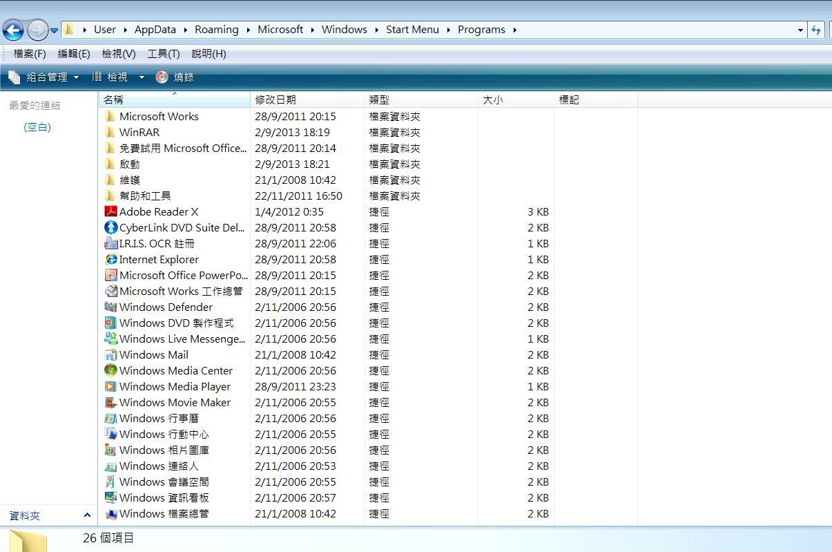This screenshot has height=552, width=832.
Task: Select the Windows Defender shortcut icon
Action: tap(110, 307)
